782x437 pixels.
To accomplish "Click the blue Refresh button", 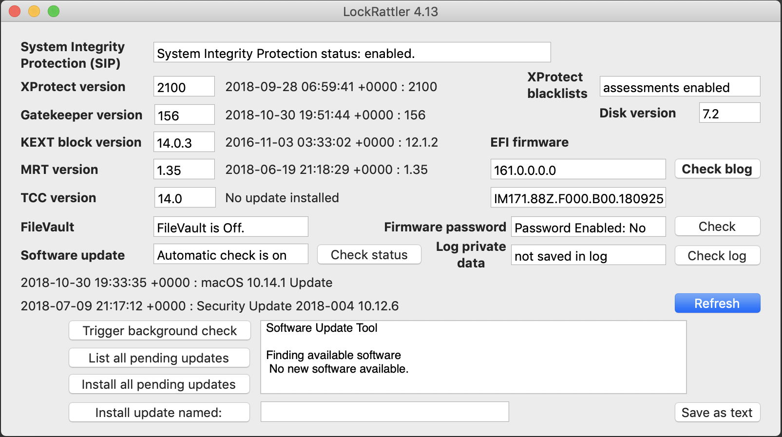I will point(717,303).
